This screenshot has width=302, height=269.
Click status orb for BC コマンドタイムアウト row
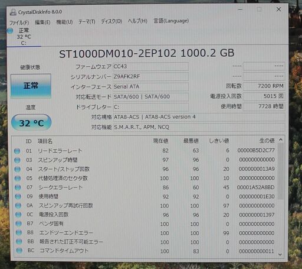pos(19,251)
